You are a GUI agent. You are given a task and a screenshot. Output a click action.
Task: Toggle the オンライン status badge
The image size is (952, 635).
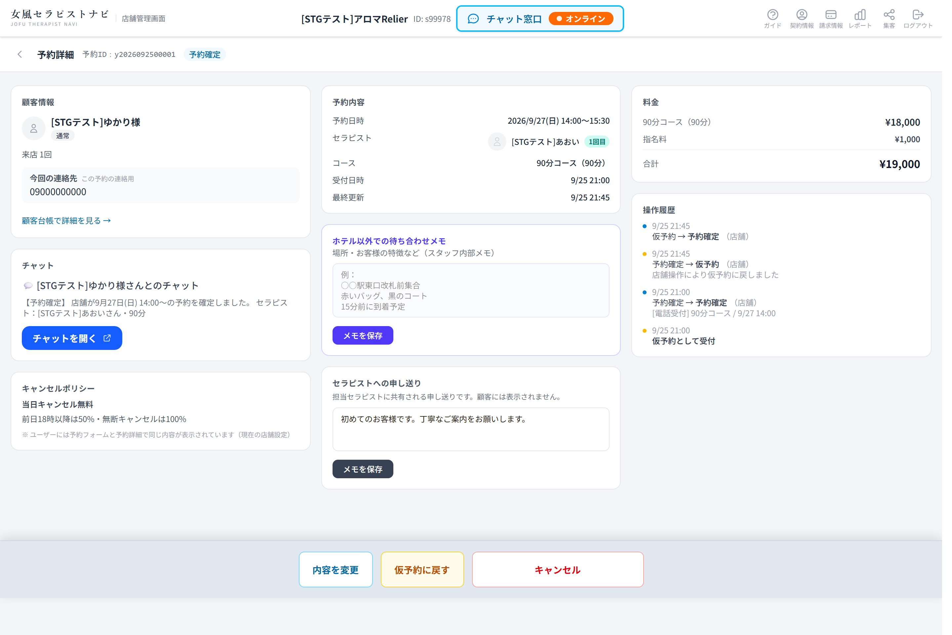(587, 19)
